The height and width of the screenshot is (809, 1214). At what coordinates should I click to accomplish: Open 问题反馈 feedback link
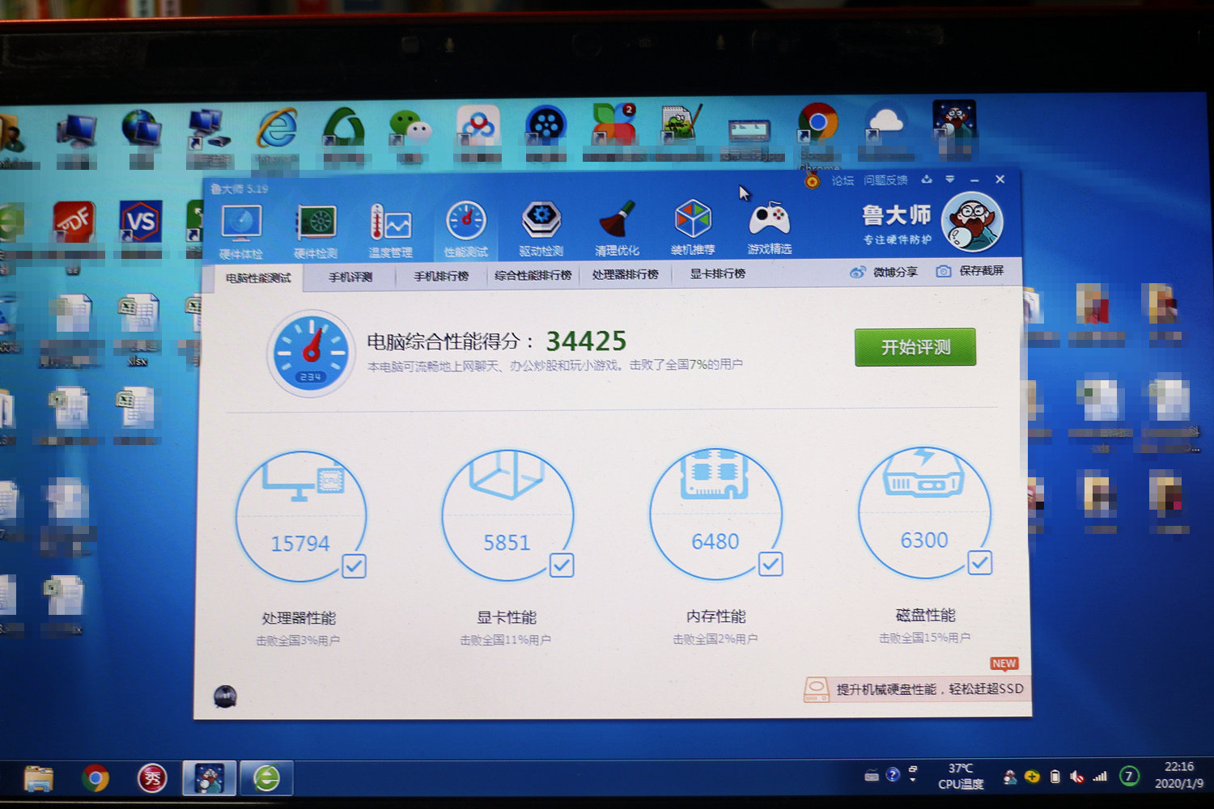tap(887, 180)
